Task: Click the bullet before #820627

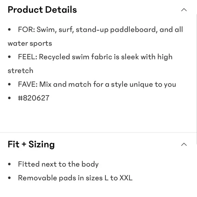Action: click(x=9, y=98)
